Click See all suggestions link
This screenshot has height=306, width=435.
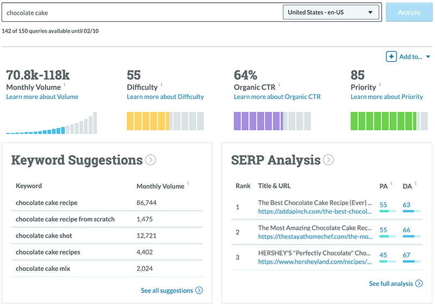[167, 290]
